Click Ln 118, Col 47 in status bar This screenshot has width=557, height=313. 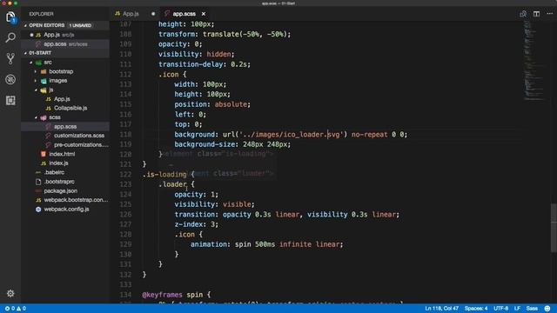(441, 309)
